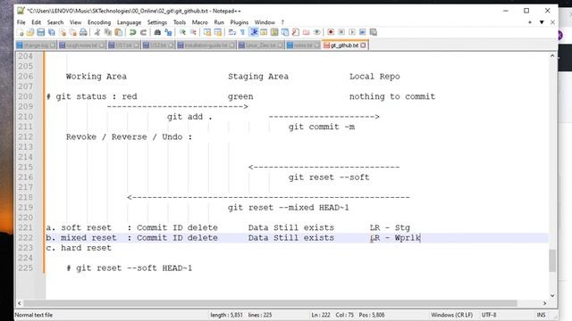Image resolution: width=572 pixels, height=321 pixels.
Task: Create a new file with the New icon
Action: (x=21, y=32)
